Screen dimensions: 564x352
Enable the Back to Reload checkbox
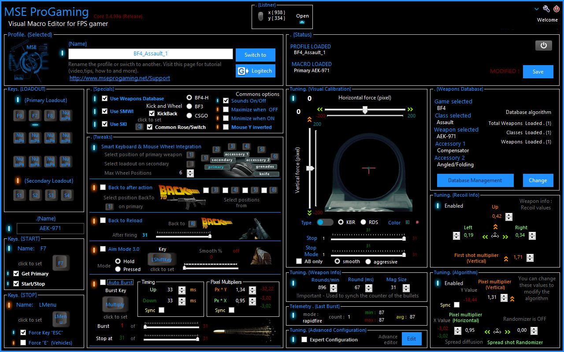pos(103,220)
